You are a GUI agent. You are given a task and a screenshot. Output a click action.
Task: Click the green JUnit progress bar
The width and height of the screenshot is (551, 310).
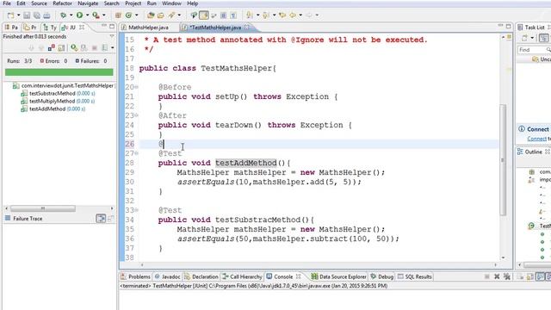tap(59, 72)
